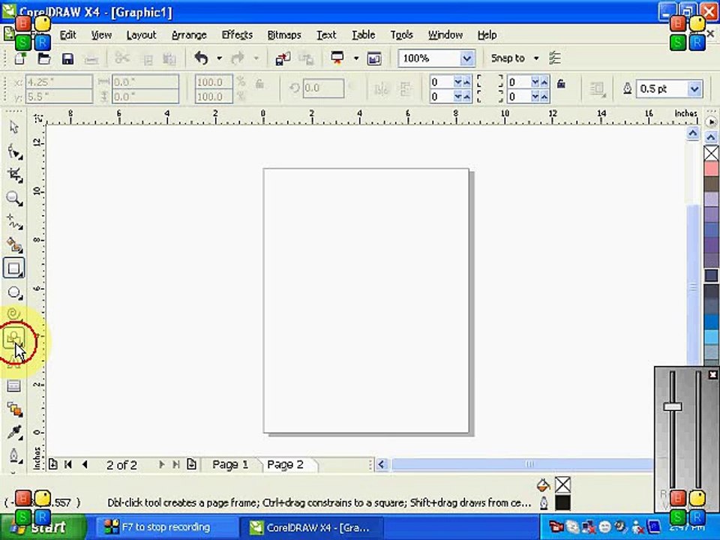This screenshot has height=540, width=720.
Task: Click the left volume slider handle
Action: 673,406
